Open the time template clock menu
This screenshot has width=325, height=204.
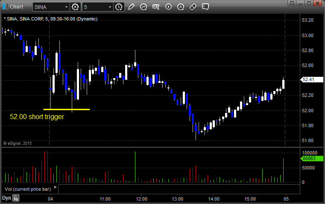(x=119, y=7)
